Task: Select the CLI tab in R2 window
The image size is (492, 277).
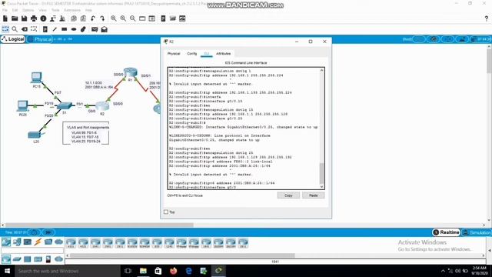Action: pos(207,54)
